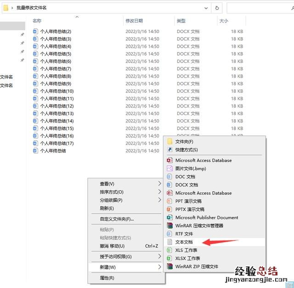Sort files by 大小 column header
The width and height of the screenshot is (294, 288).
click(x=224, y=21)
